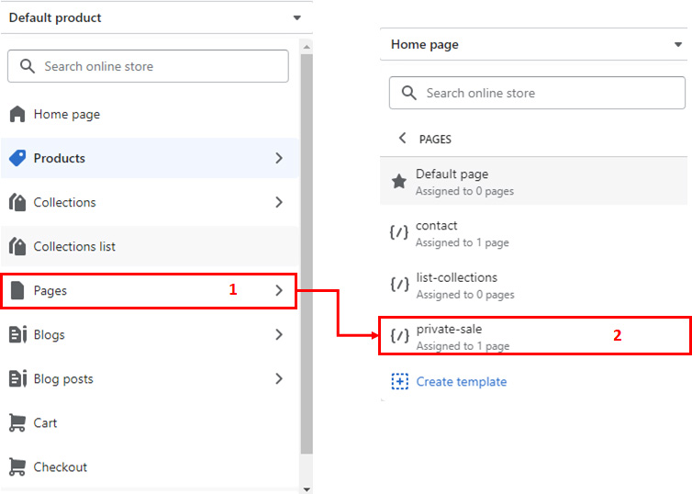Open the Default product dropdown
Screen dimensions: 692x494
coord(157,17)
